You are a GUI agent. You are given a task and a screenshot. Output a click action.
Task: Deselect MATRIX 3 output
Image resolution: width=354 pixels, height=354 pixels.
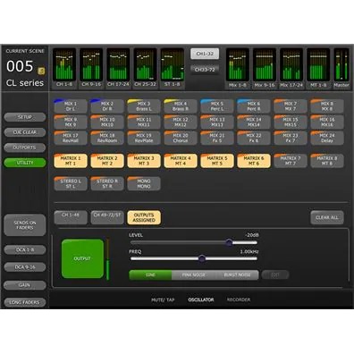point(144,161)
